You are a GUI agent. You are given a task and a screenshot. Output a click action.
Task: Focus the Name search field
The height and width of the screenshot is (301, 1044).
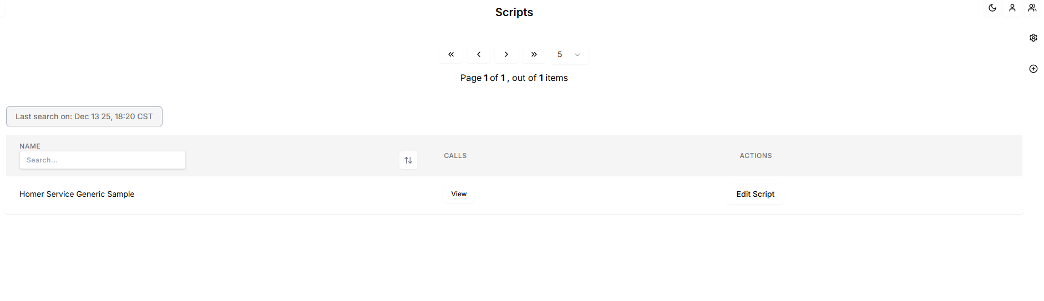point(103,160)
